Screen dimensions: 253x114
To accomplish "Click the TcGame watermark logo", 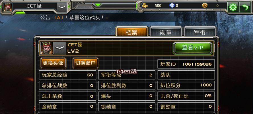I will pyautogui.click(x=126, y=72).
